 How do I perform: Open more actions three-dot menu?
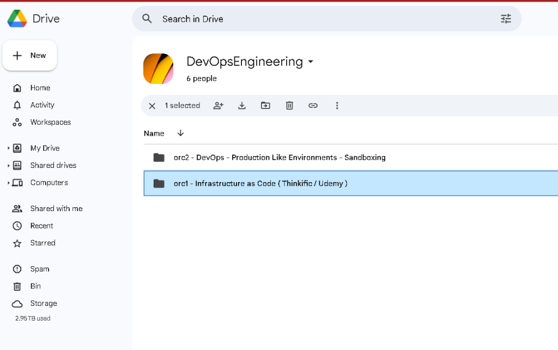[337, 105]
